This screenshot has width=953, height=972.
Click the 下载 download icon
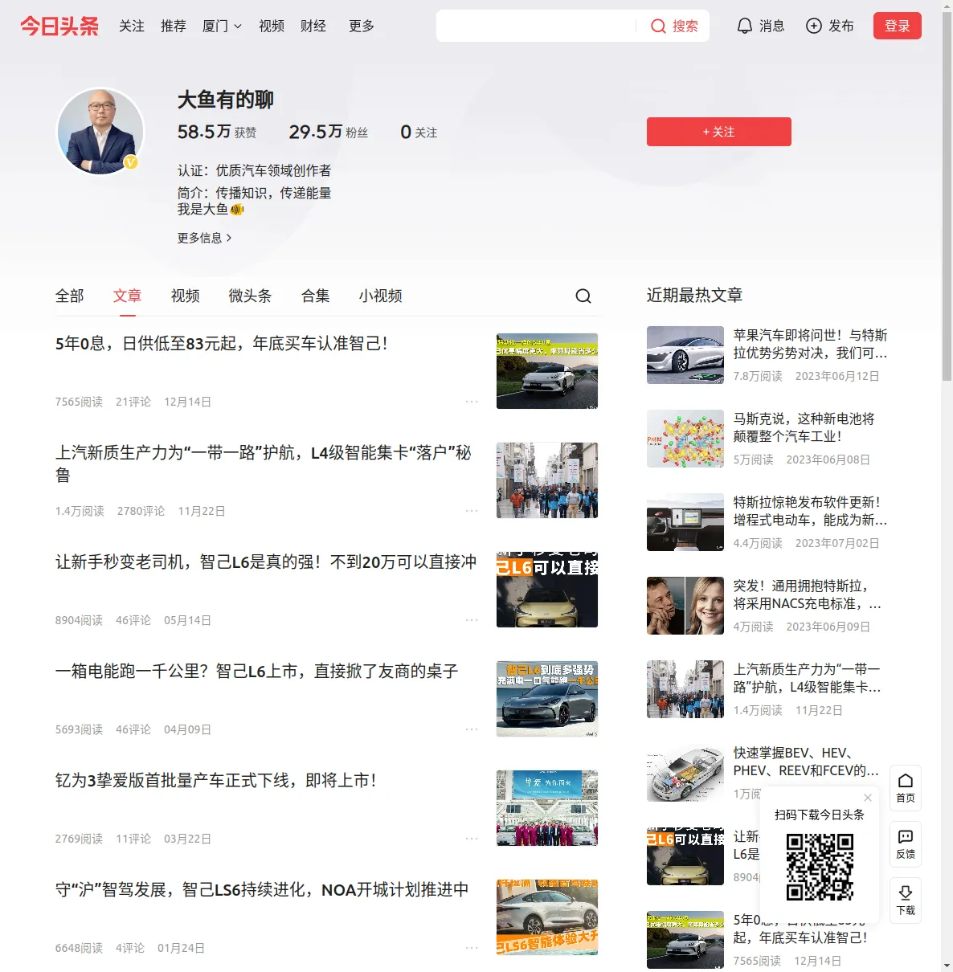point(906,893)
